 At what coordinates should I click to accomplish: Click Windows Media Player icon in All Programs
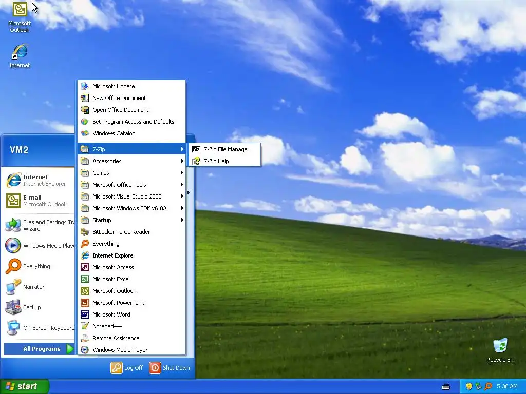(x=85, y=350)
